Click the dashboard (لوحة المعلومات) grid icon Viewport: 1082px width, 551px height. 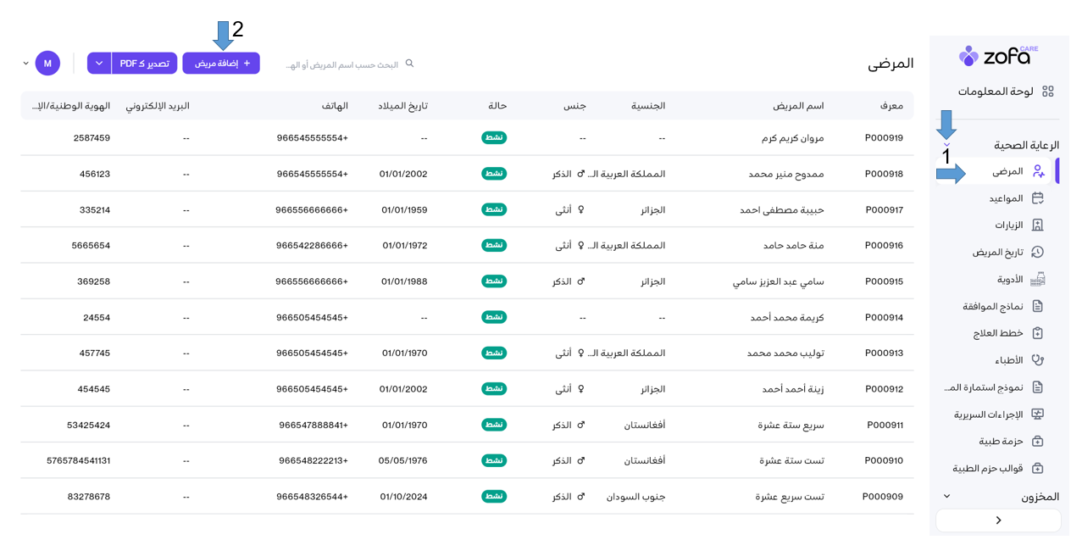click(x=1048, y=92)
